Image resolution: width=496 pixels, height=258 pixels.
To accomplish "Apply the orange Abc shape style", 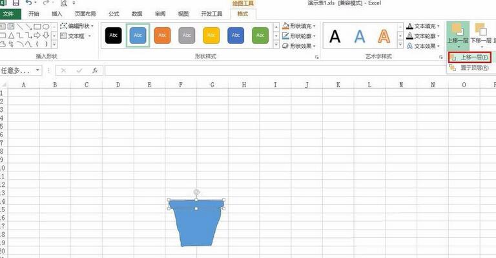I will point(162,36).
